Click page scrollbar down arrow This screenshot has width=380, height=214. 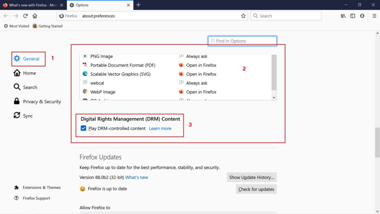click(377, 211)
